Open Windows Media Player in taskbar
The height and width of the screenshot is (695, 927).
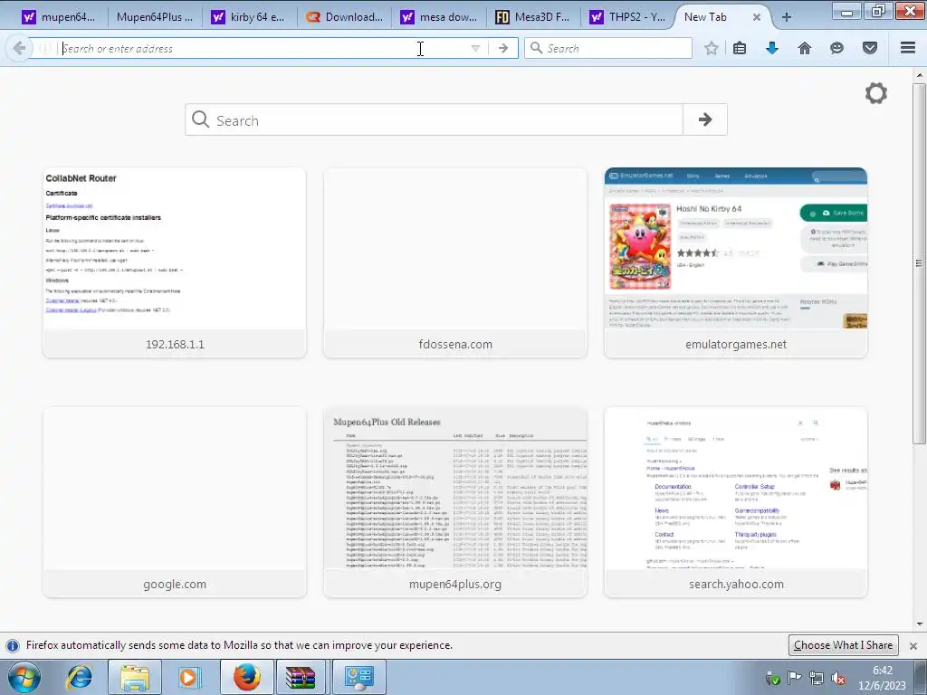[x=188, y=677]
